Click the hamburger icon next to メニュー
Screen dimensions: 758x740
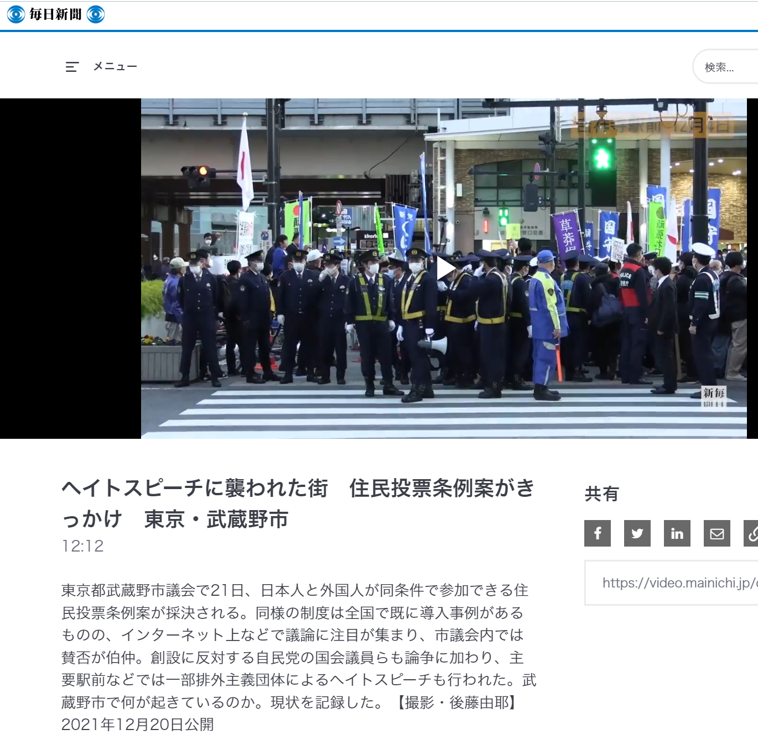71,66
